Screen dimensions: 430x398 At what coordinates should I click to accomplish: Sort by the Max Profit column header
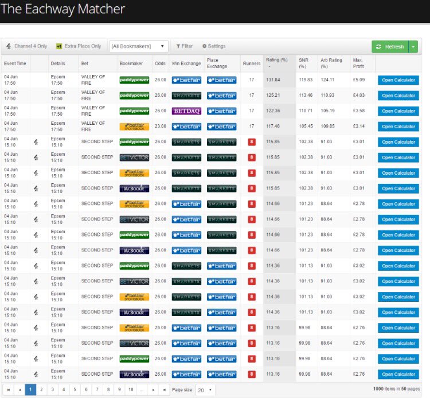358,63
